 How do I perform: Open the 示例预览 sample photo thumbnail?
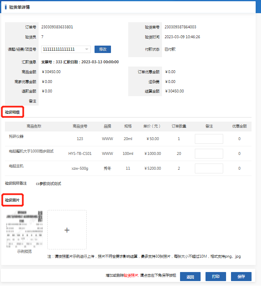click(24, 229)
